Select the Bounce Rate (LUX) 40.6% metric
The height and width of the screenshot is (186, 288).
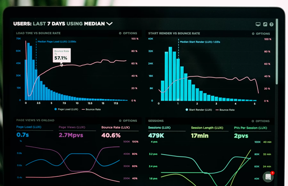[120, 132]
